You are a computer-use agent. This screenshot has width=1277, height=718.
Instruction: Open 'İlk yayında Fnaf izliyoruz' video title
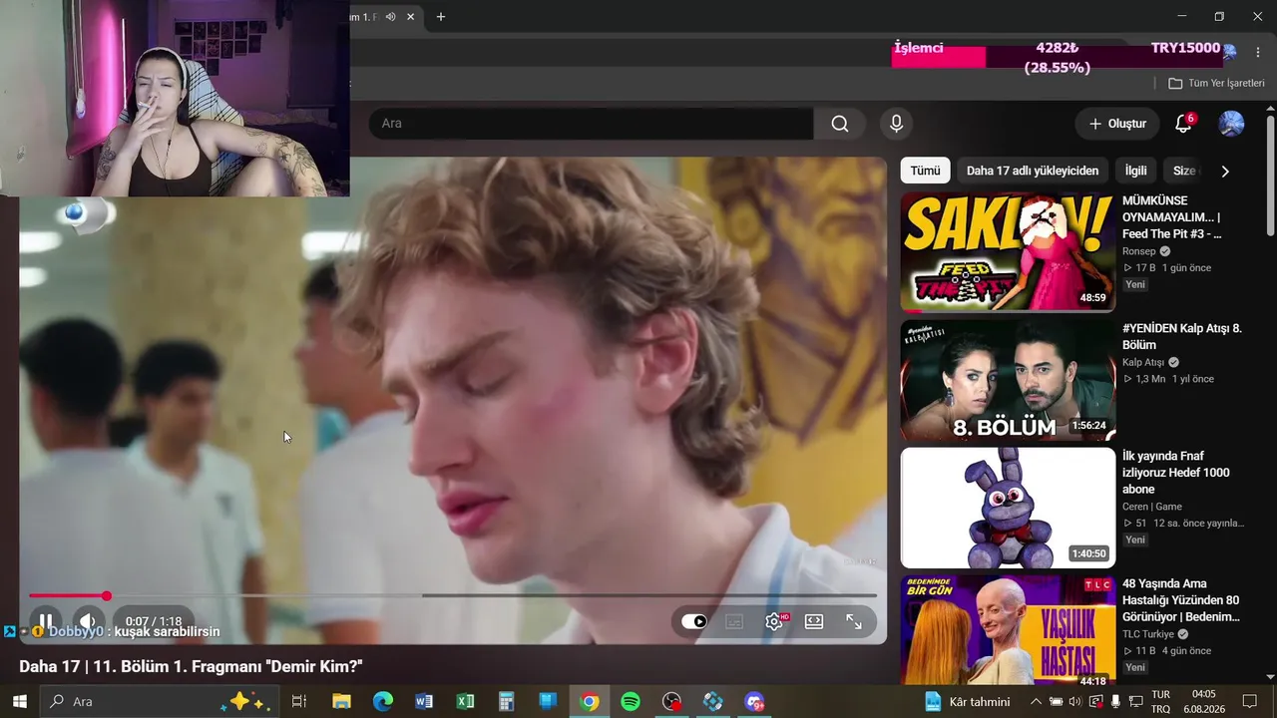[x=1176, y=473]
